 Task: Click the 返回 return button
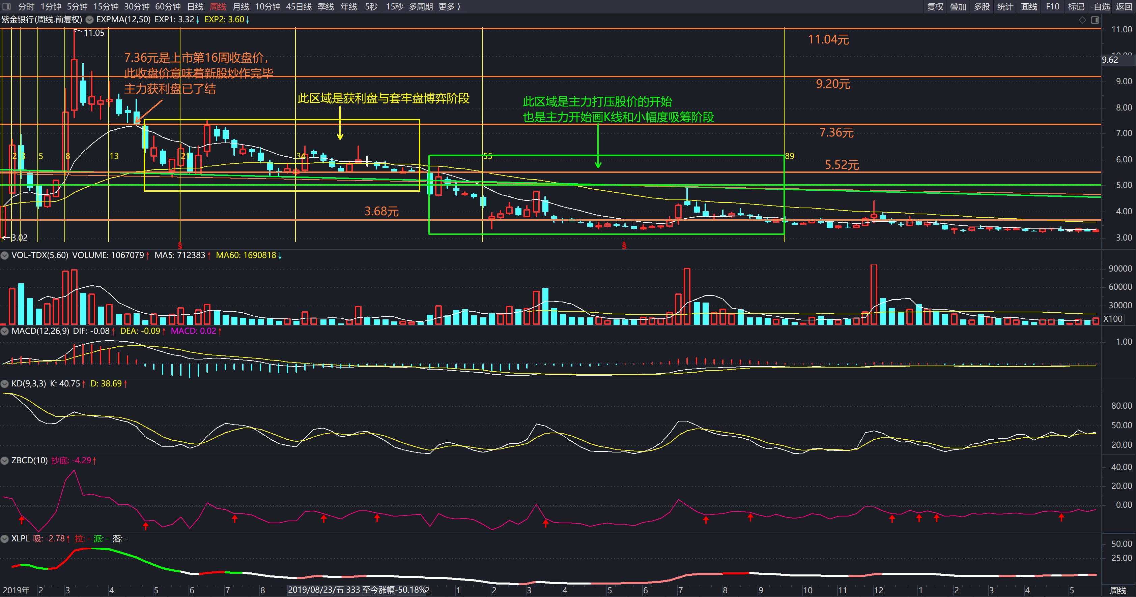(x=1124, y=7)
